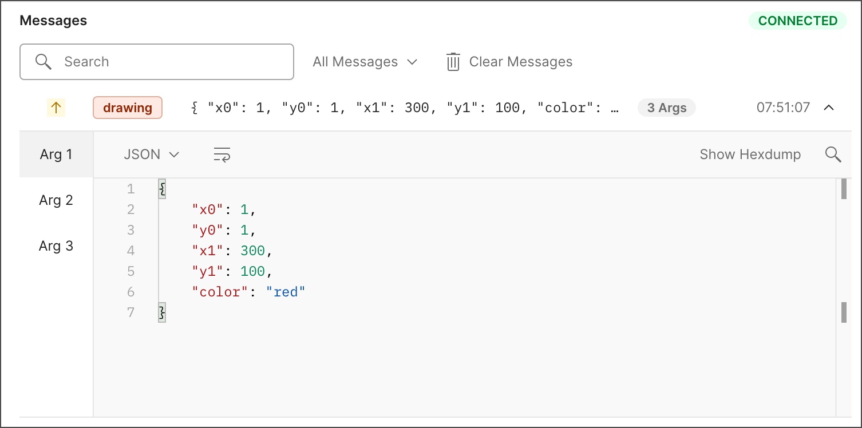Click the CONNECTED status indicator
This screenshot has height=428, width=862.
click(x=798, y=21)
